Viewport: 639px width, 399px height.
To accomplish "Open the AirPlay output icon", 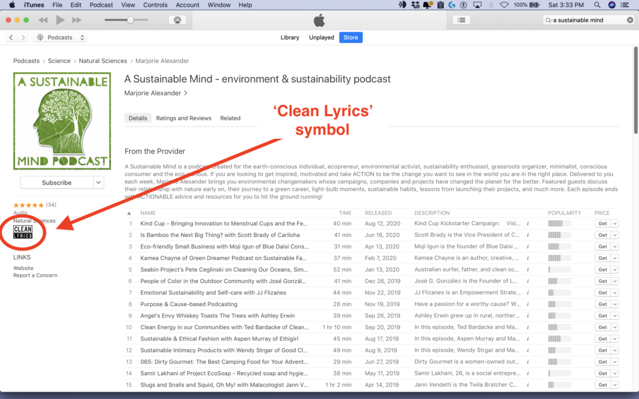I will tap(177, 20).
